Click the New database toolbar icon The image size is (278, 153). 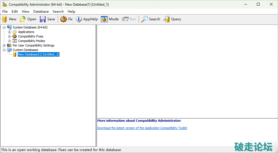(x=5, y=19)
